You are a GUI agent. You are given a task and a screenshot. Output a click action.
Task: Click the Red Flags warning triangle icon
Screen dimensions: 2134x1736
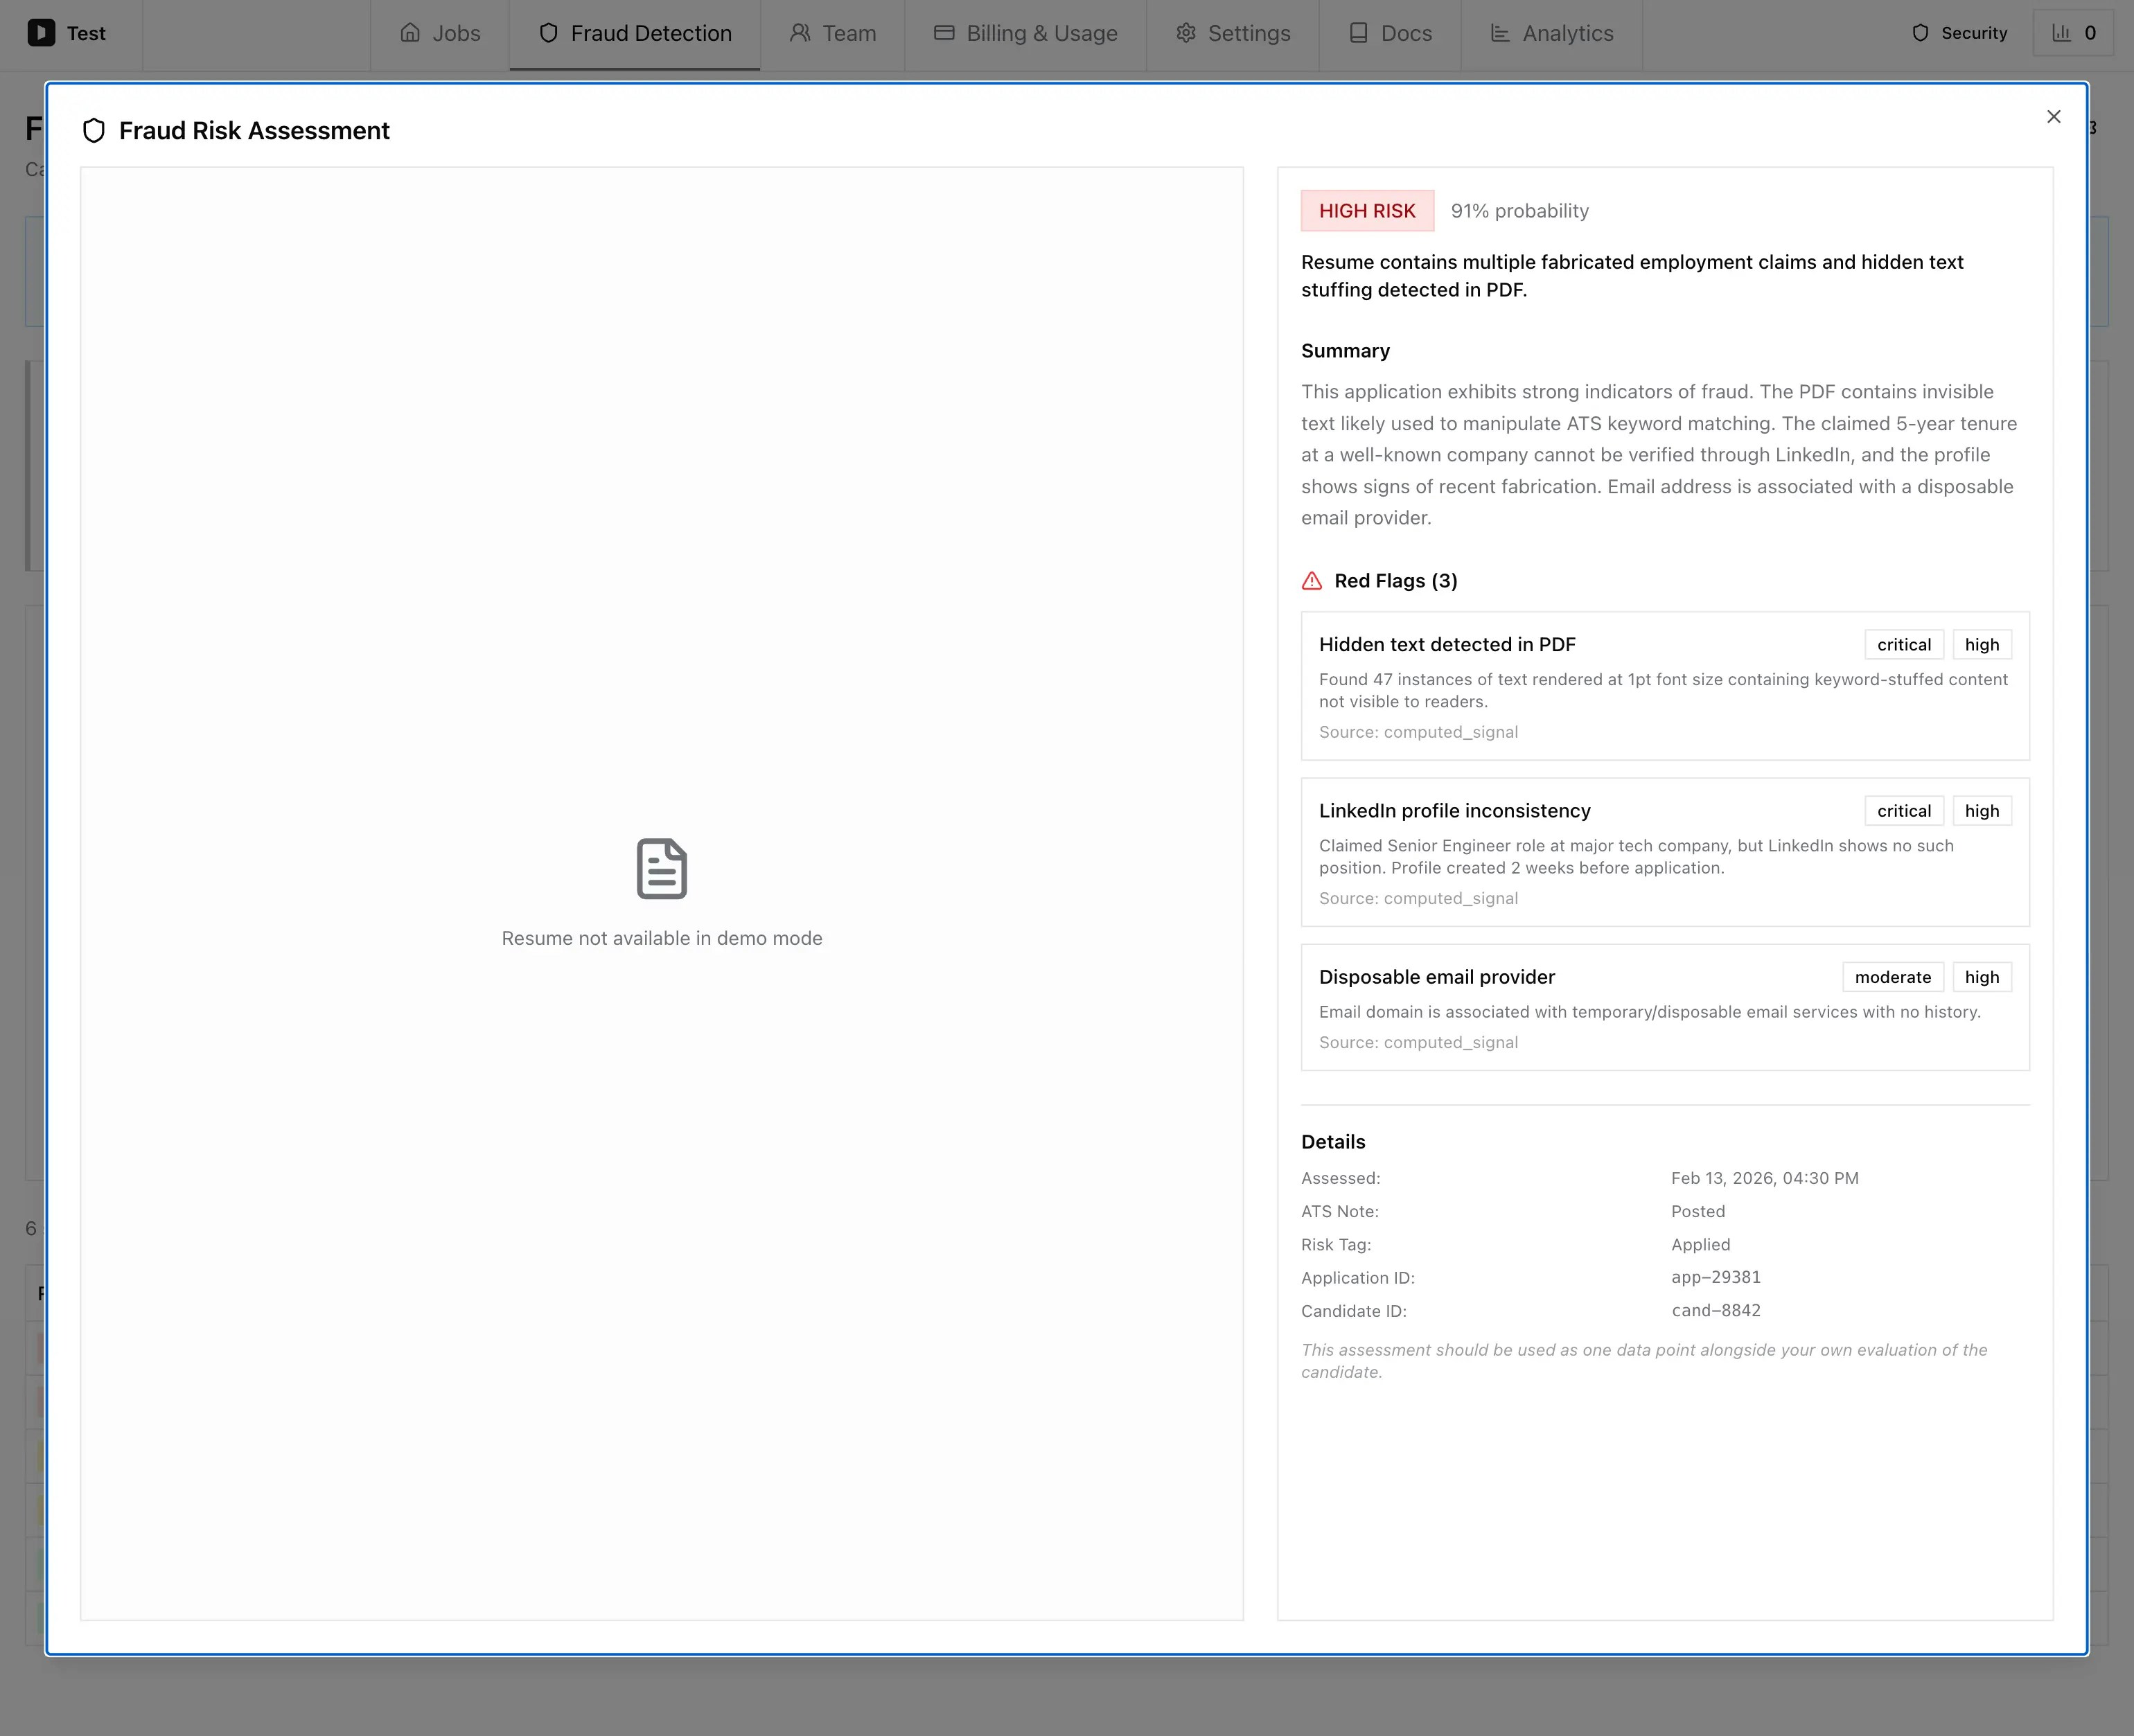(x=1312, y=581)
